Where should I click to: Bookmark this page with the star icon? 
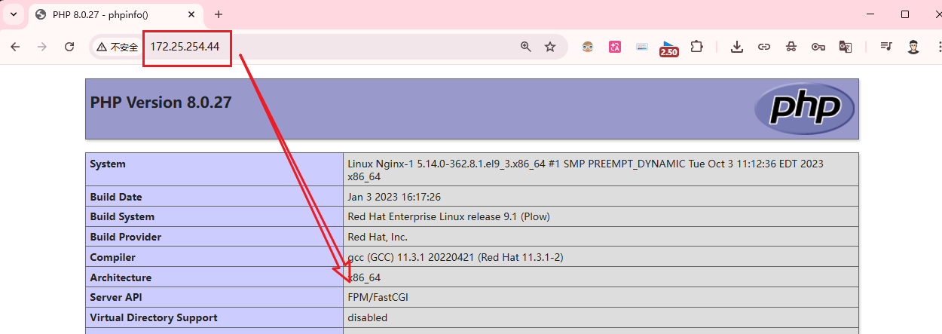(550, 47)
